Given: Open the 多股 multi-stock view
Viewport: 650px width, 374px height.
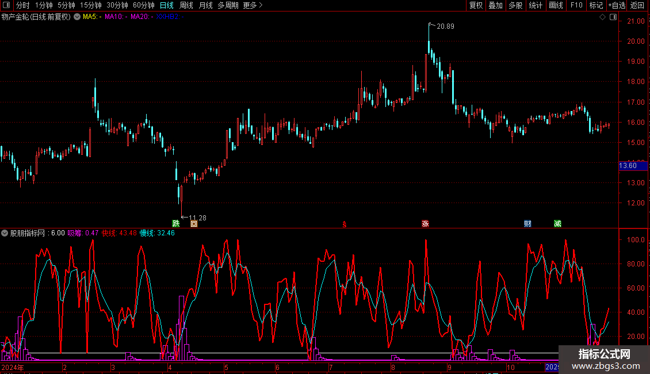Looking at the screenshot, I should coord(516,5).
